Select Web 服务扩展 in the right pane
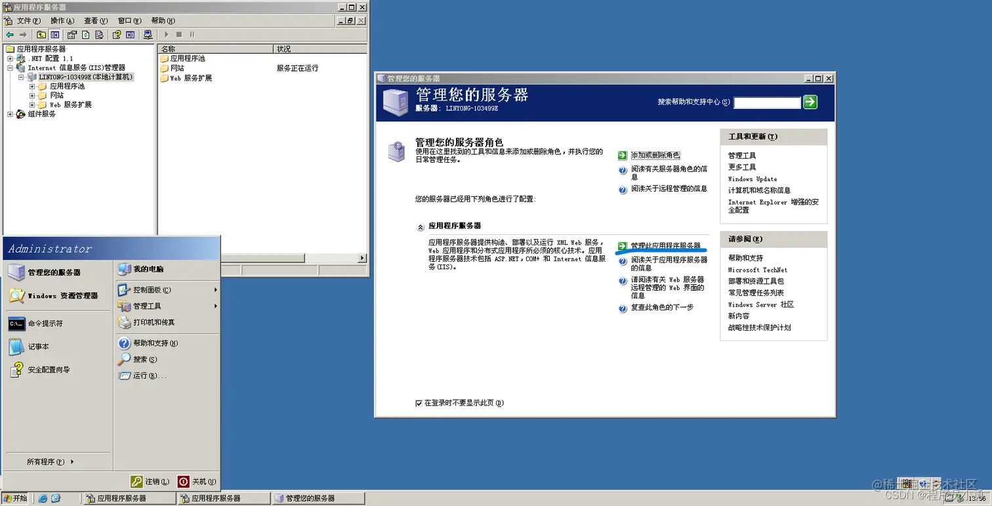The width and height of the screenshot is (992, 506). pyautogui.click(x=186, y=78)
